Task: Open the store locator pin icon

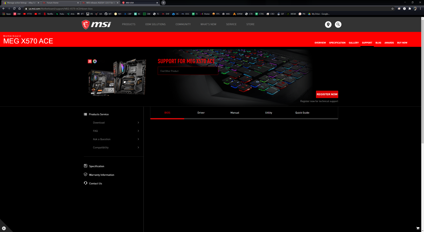Action: pyautogui.click(x=328, y=25)
